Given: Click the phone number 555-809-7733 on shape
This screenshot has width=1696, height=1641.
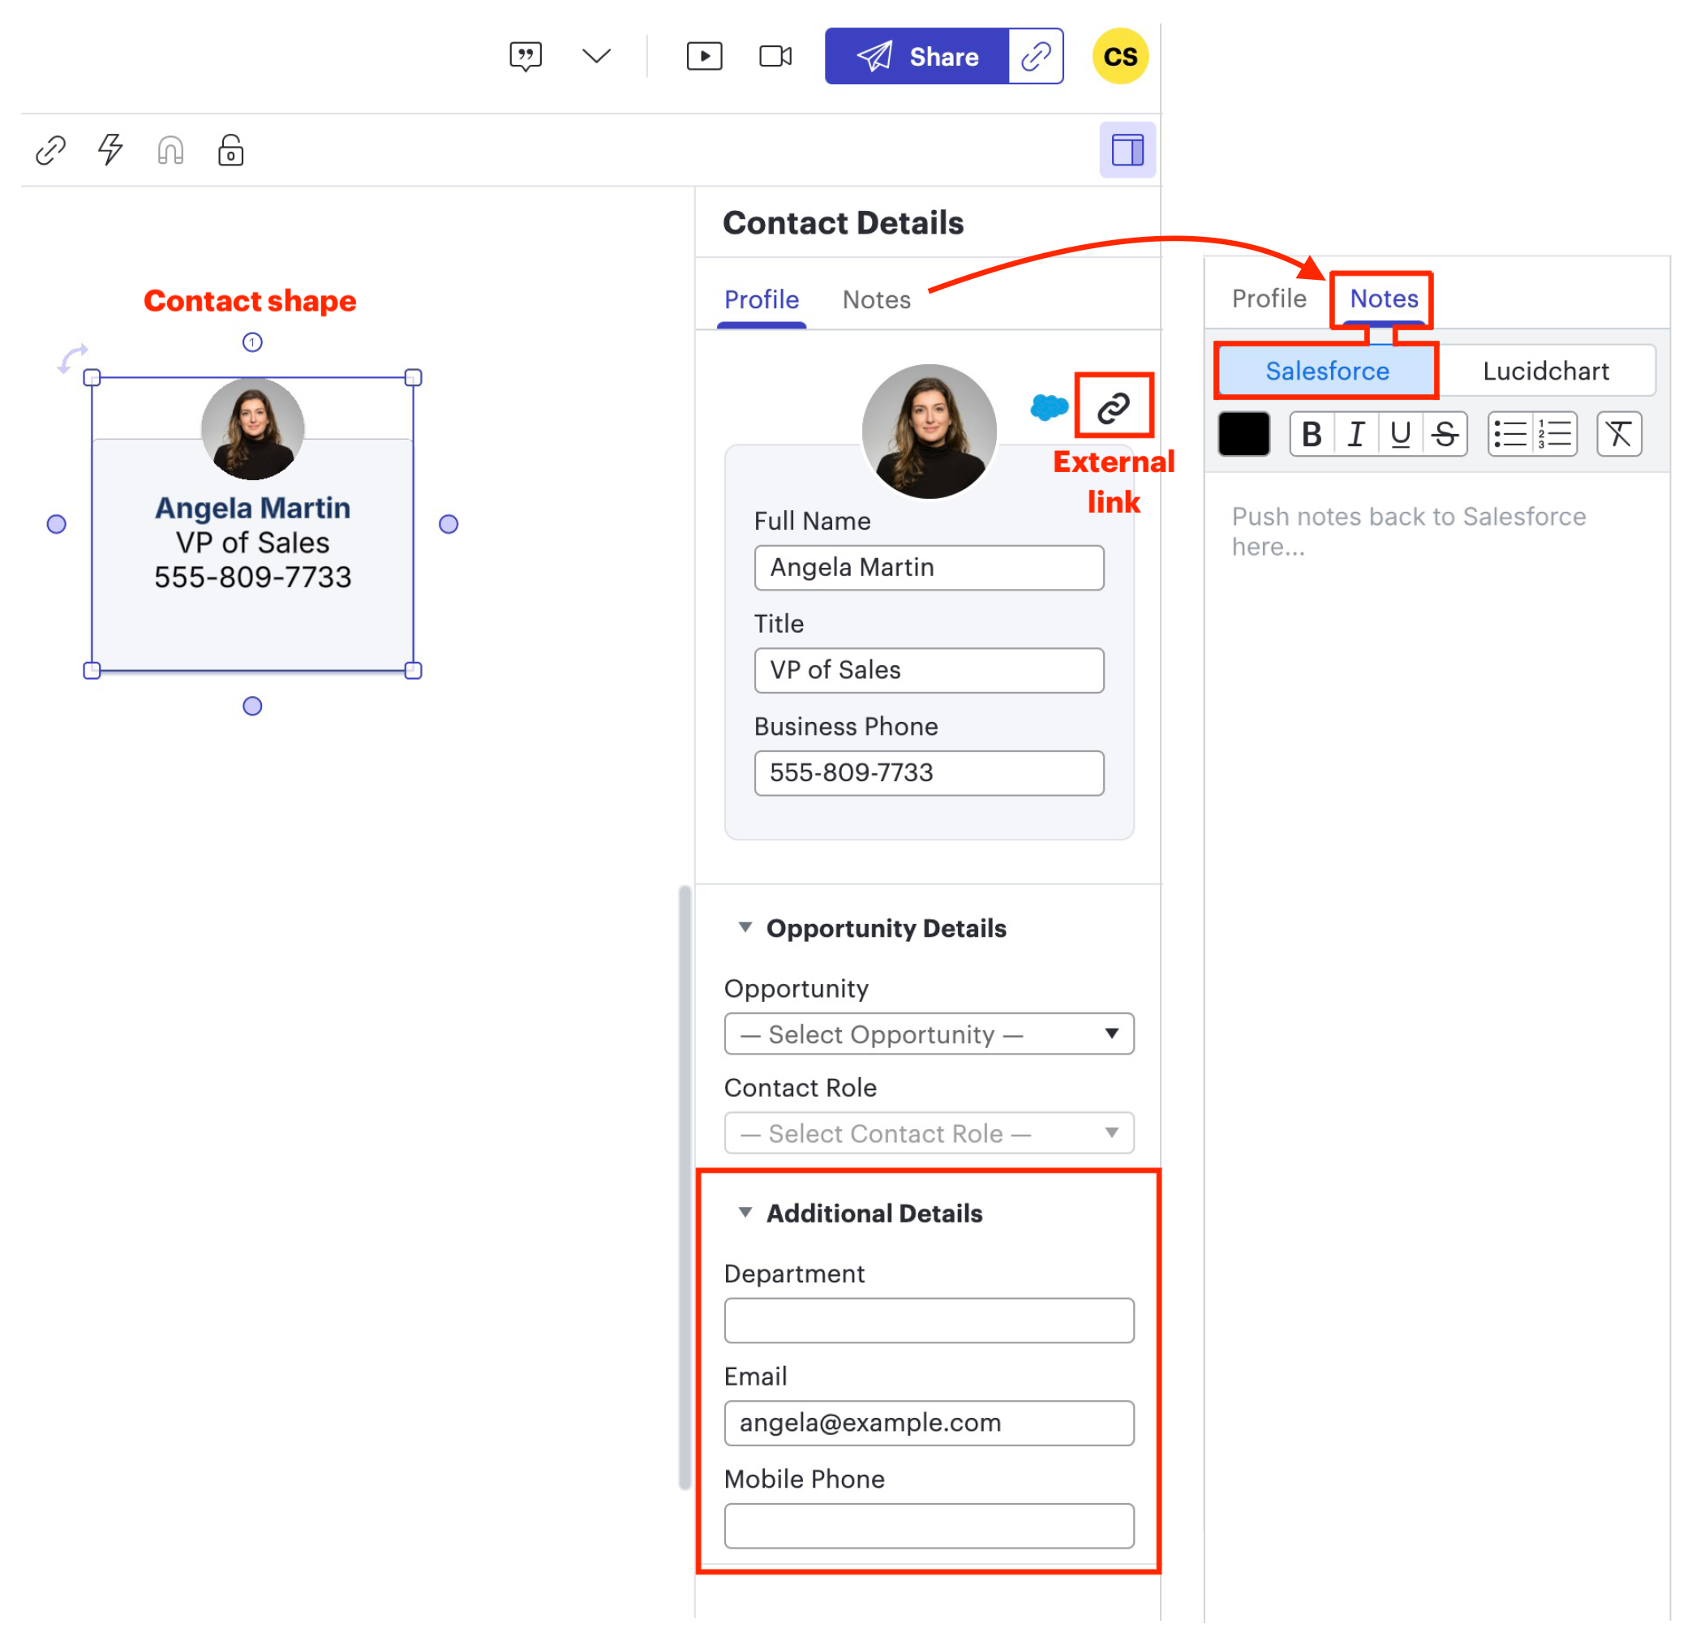Looking at the screenshot, I should coord(253,578).
